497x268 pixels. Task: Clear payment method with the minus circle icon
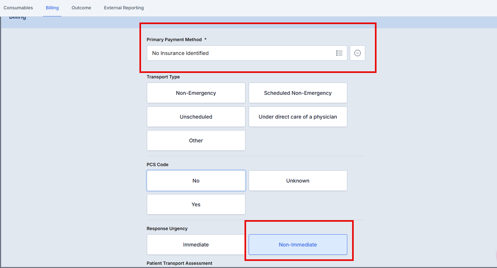pyautogui.click(x=357, y=53)
